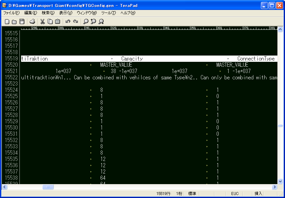Paste with the clipboard icon
The image size is (285, 198).
pos(57,22)
